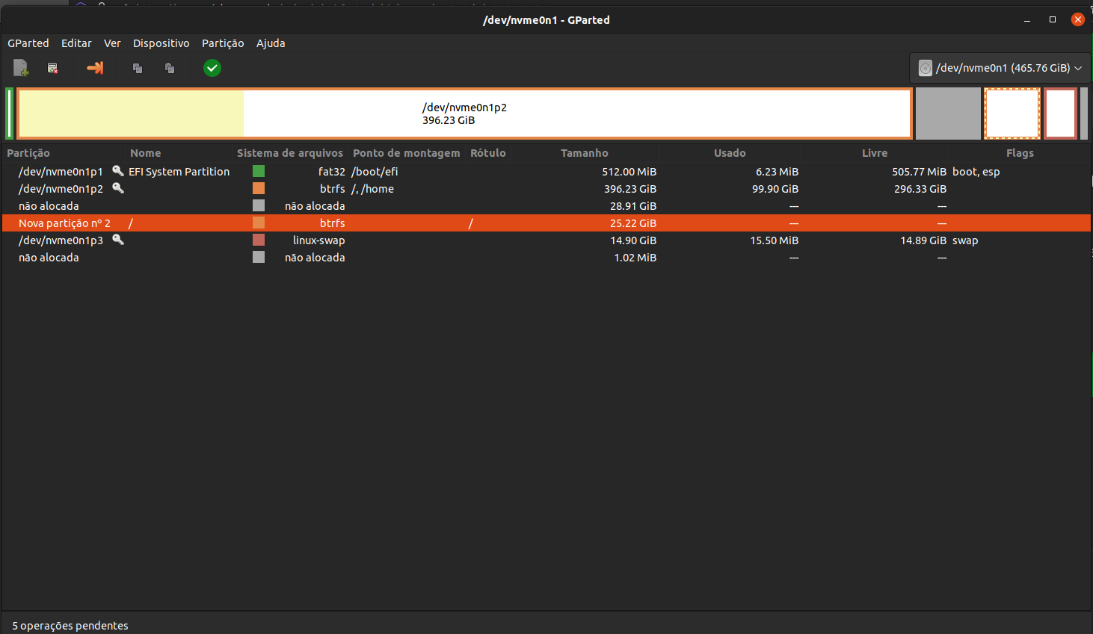Click the Resize/Move arrow toolbar icon
1093x634 pixels.
95,68
